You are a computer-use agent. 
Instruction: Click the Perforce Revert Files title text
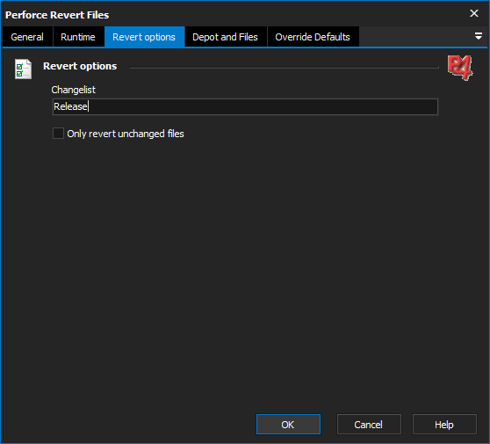tap(57, 15)
